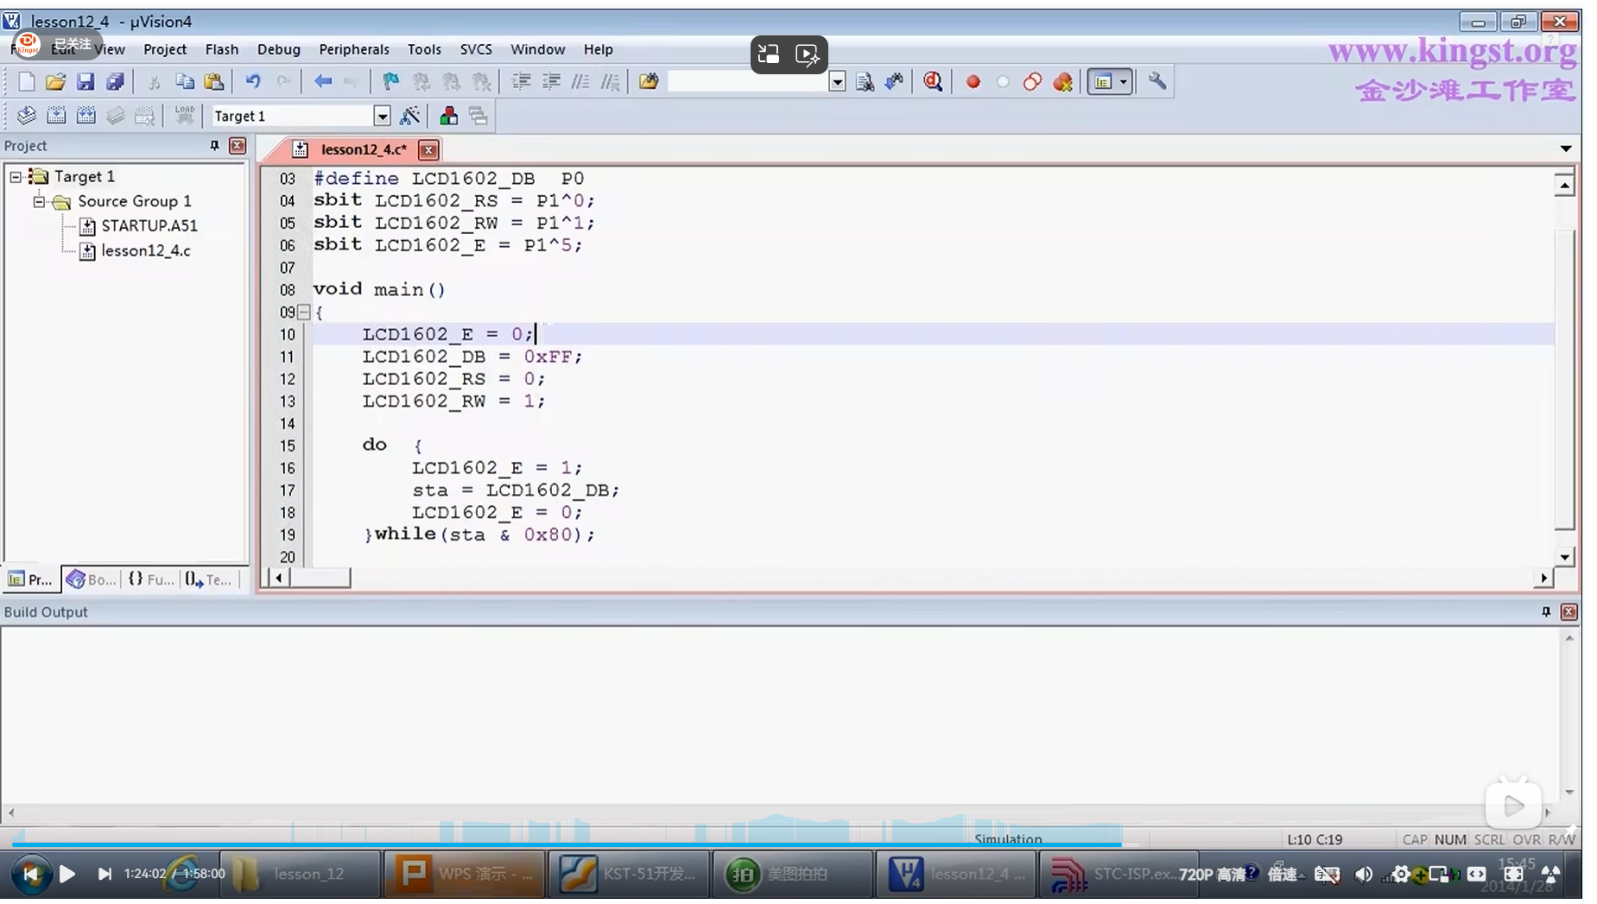Open the Tools menu
This screenshot has width=1597, height=904.
click(x=424, y=49)
